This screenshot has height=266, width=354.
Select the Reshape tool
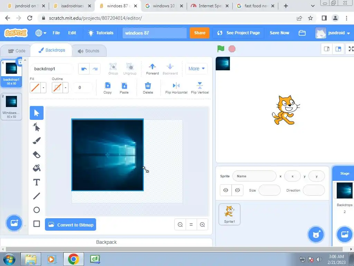click(37, 127)
